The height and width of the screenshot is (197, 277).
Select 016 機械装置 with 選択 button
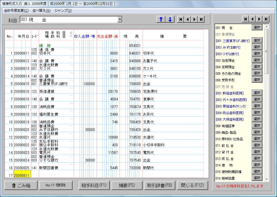pyautogui.click(x=257, y=178)
